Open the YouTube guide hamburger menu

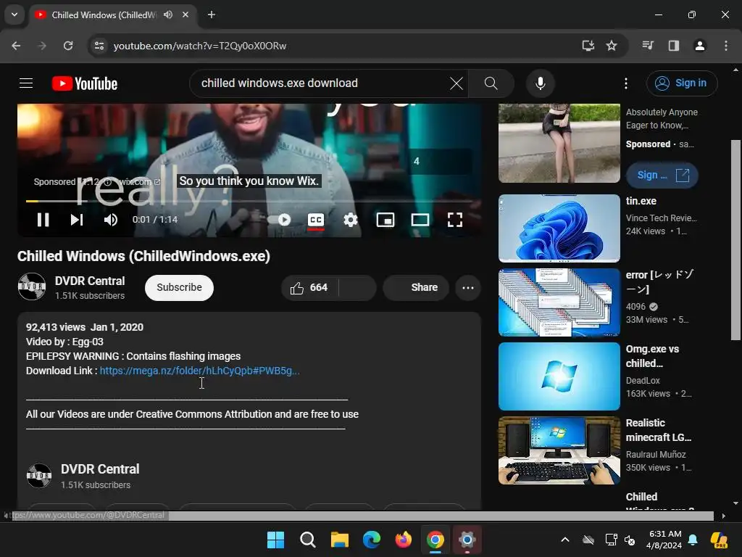tap(26, 83)
